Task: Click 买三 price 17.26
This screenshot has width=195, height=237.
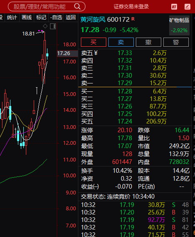Action: click(125, 106)
